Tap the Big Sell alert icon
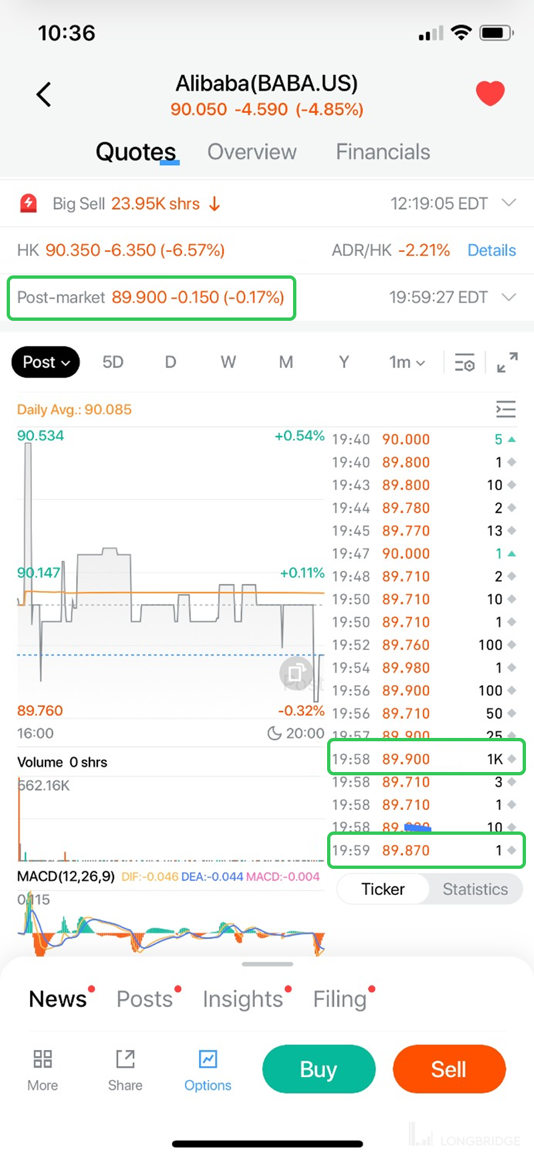The image size is (534, 1159). point(29,203)
